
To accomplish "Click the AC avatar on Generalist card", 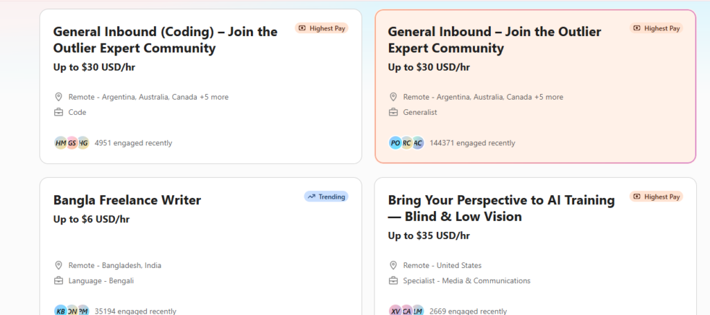I will tap(418, 143).
